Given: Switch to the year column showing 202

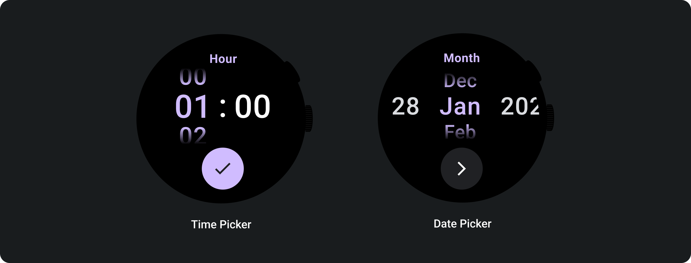Looking at the screenshot, I should (520, 106).
